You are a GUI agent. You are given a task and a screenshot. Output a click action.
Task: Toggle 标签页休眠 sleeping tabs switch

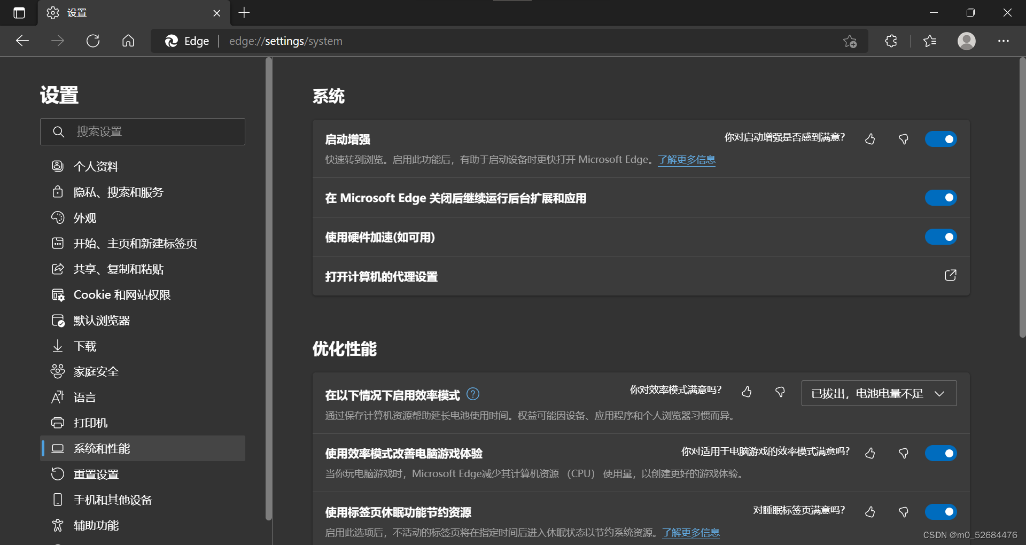[x=941, y=512]
